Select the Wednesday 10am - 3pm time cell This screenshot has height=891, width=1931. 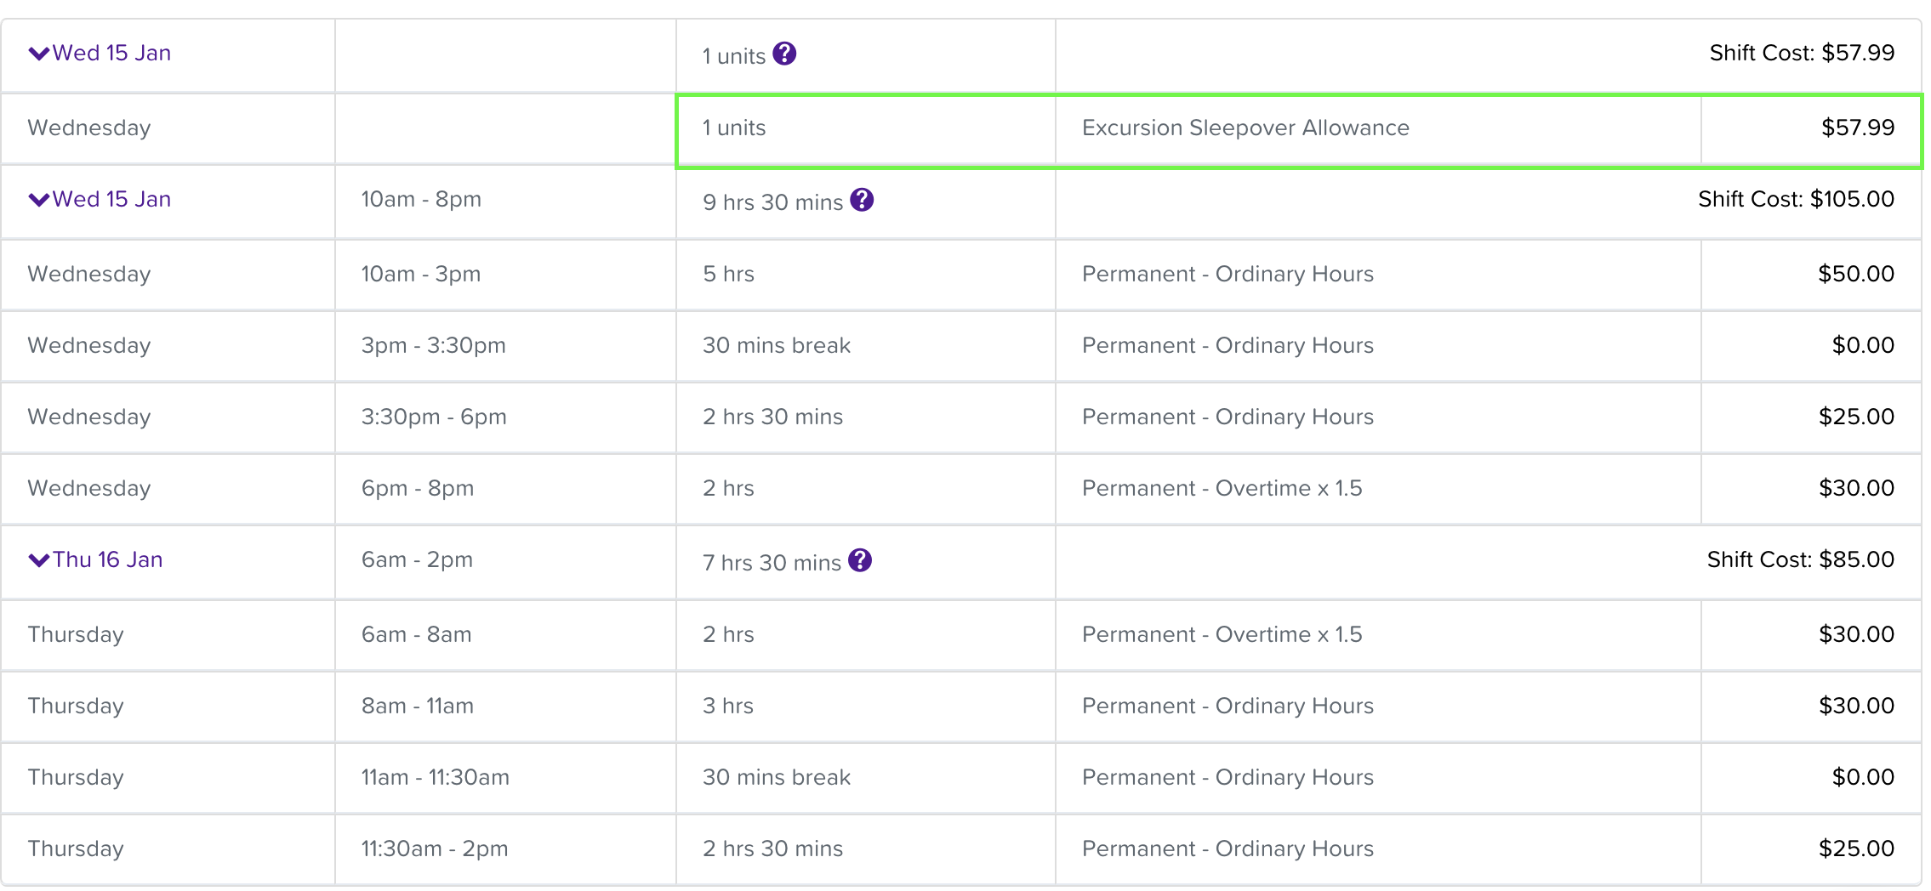[x=505, y=274]
